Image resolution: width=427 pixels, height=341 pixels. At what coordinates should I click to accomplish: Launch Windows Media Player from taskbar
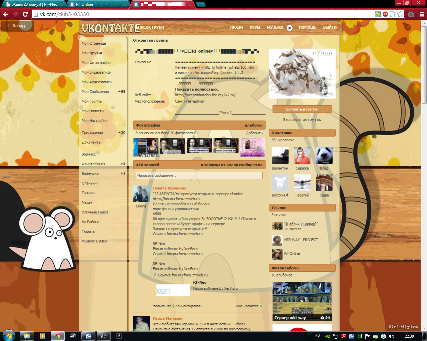tap(42, 336)
